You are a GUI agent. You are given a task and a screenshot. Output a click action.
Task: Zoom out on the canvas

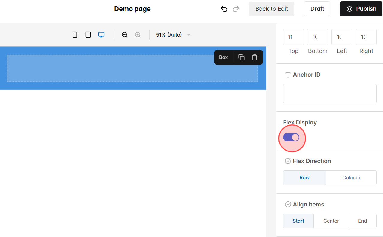point(124,34)
